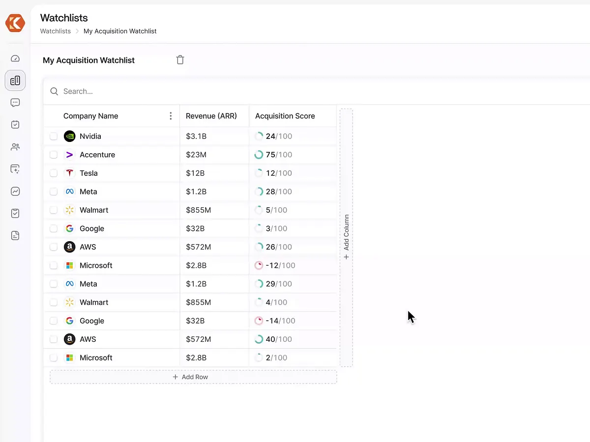Open the sparkle card sidebar icon
590x442 pixels.
15,169
